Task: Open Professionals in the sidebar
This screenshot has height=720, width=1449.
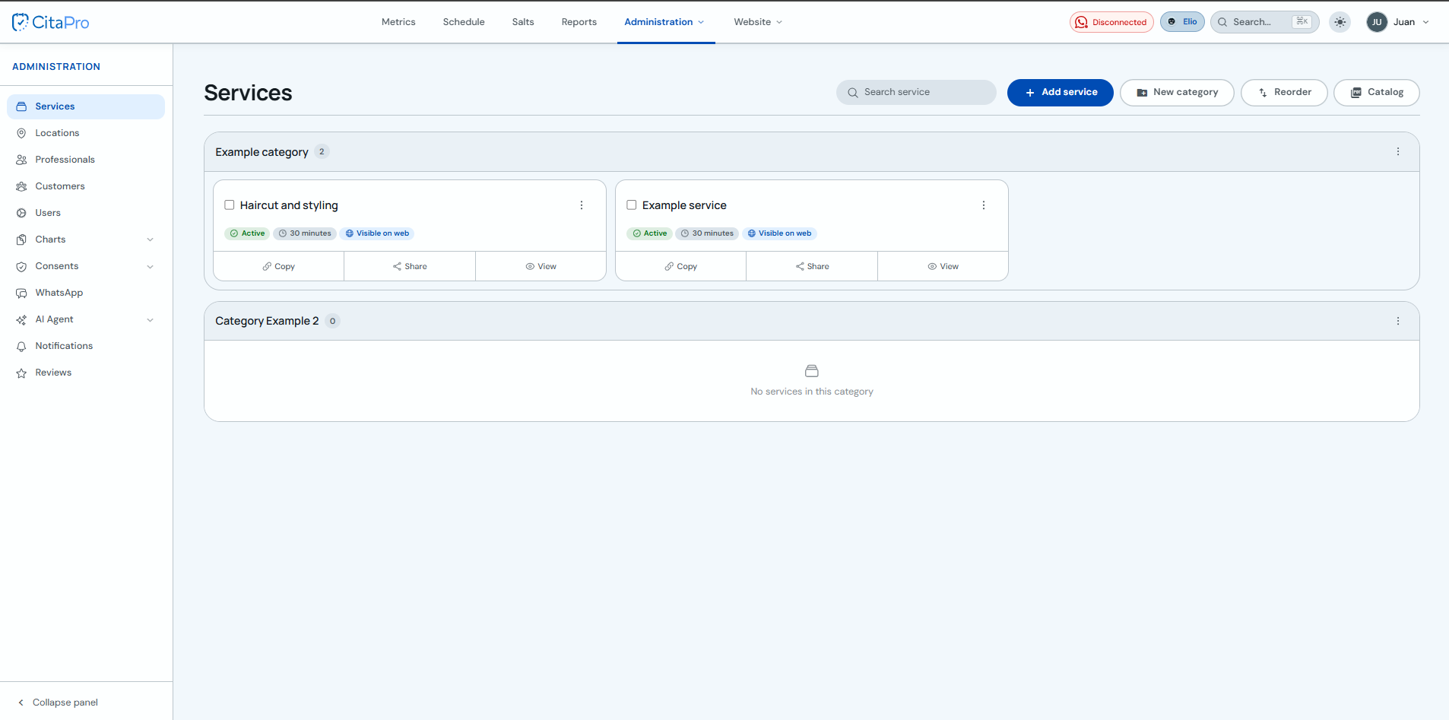Action: point(86,160)
